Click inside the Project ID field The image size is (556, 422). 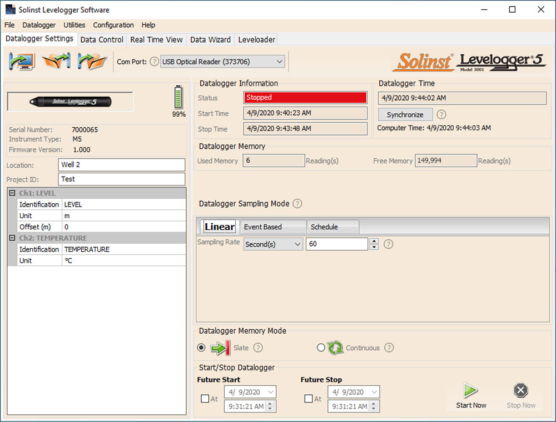[122, 179]
